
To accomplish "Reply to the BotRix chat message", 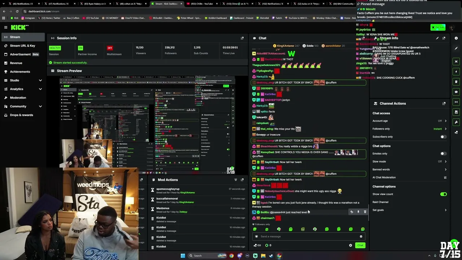I will (352, 212).
